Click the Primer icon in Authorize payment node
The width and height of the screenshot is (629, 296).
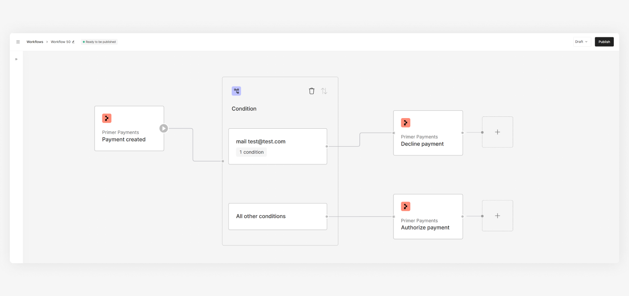click(406, 206)
